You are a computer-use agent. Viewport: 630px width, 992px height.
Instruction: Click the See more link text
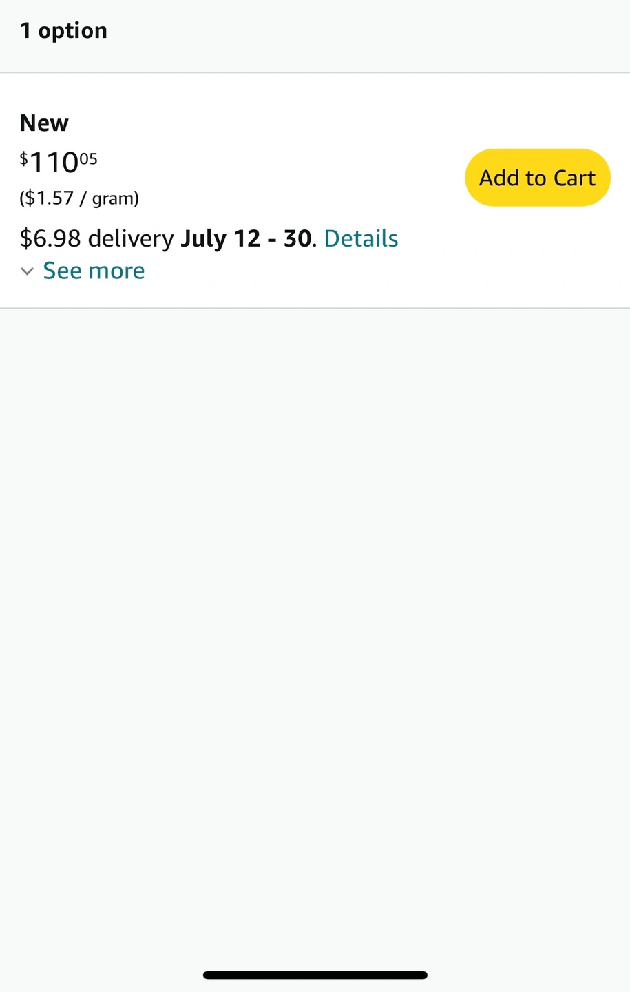pyautogui.click(x=94, y=271)
